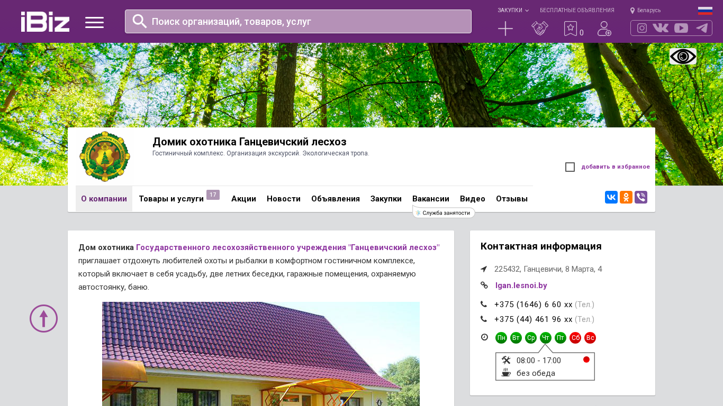Screen dimensions: 723x406
Task: Click the company emblem logo
Action: click(105, 156)
